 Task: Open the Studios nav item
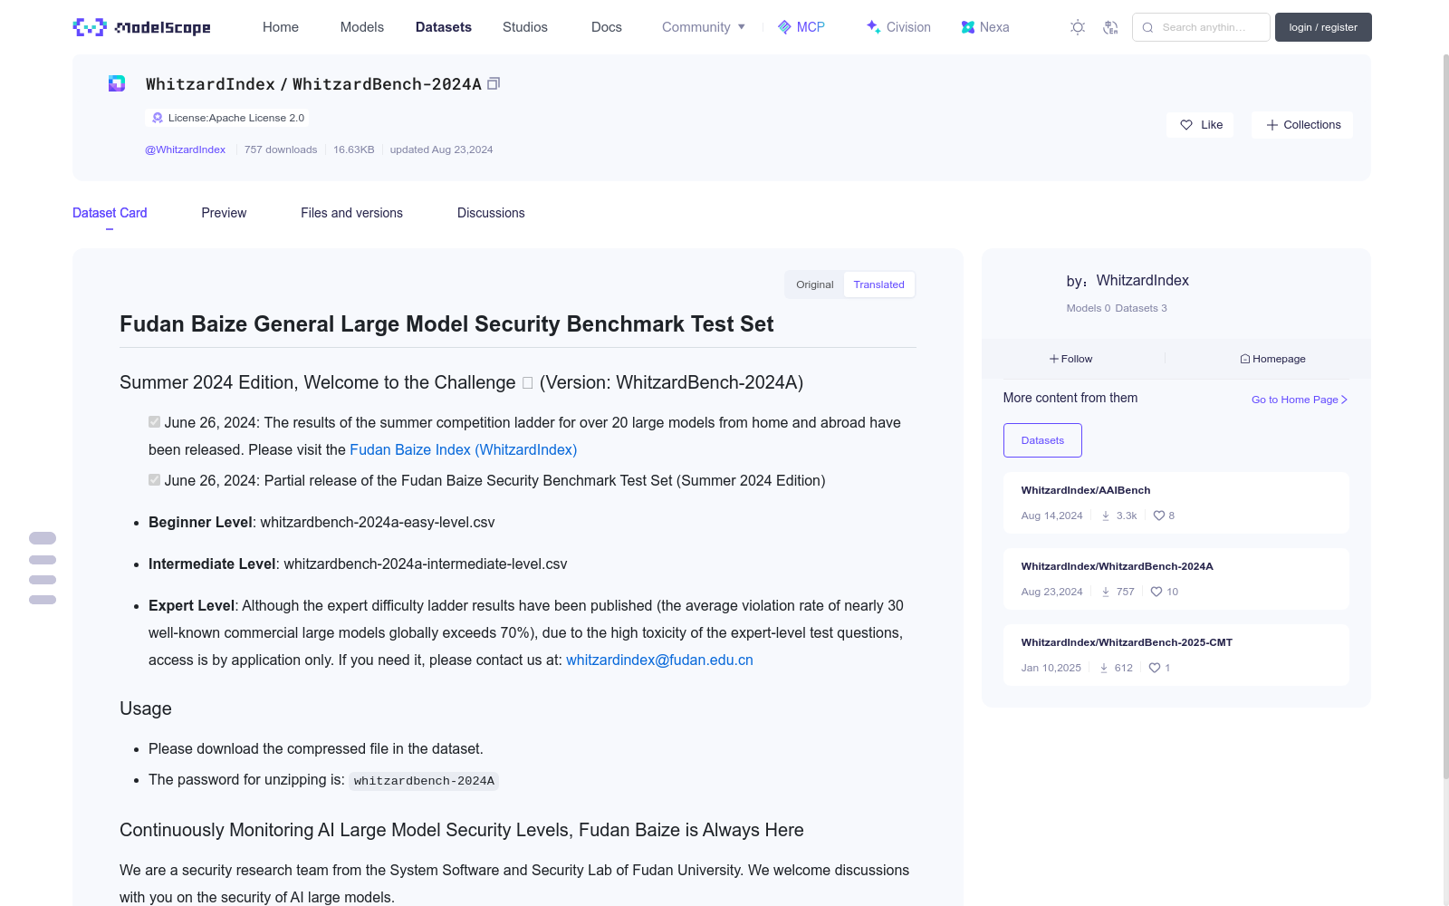click(x=525, y=27)
